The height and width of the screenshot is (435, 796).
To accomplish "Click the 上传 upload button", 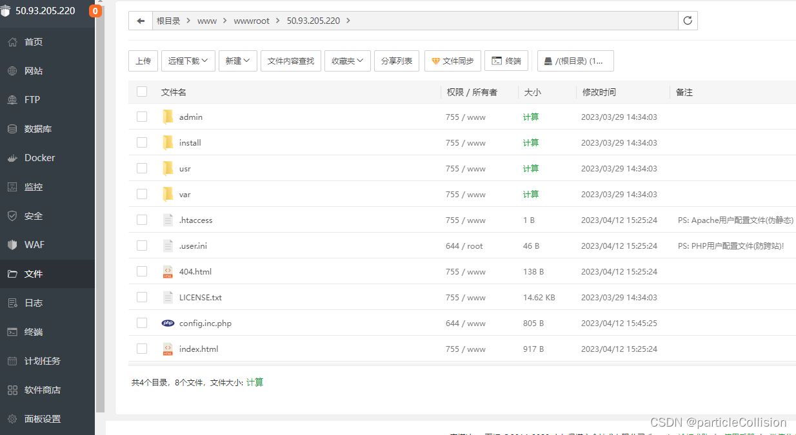I will 143,61.
